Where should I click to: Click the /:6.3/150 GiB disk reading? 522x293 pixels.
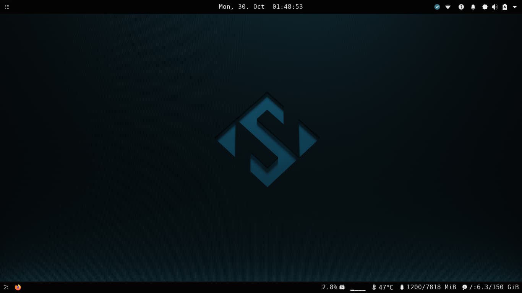[494, 287]
